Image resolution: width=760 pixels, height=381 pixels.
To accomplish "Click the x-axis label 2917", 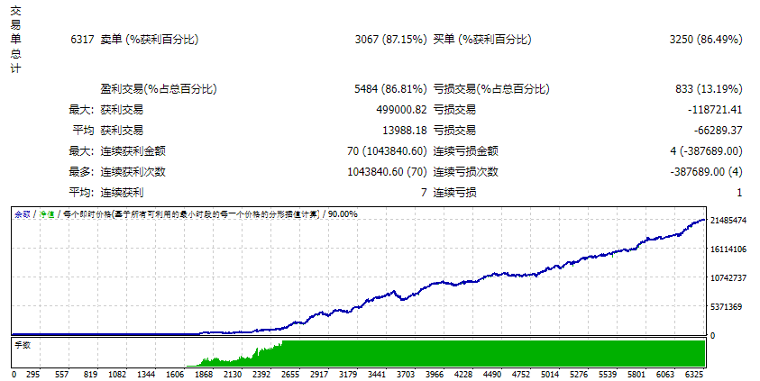I will click(x=319, y=374).
